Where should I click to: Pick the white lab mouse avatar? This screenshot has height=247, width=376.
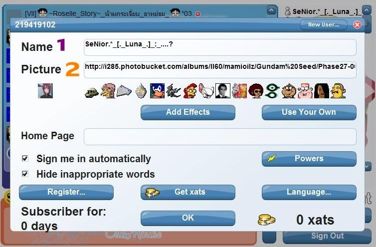pyautogui.click(x=206, y=91)
